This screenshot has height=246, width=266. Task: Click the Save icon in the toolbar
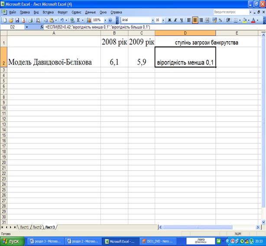pyautogui.click(x=17, y=20)
